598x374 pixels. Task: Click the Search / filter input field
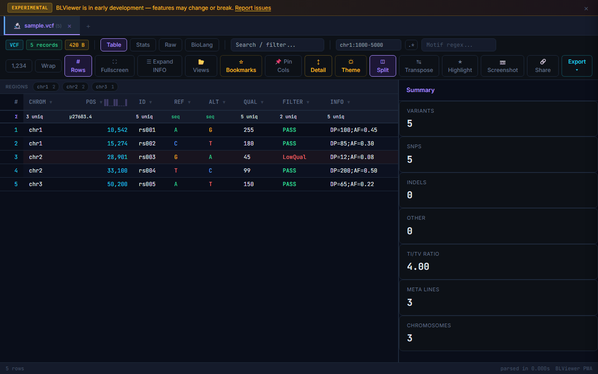277,45
